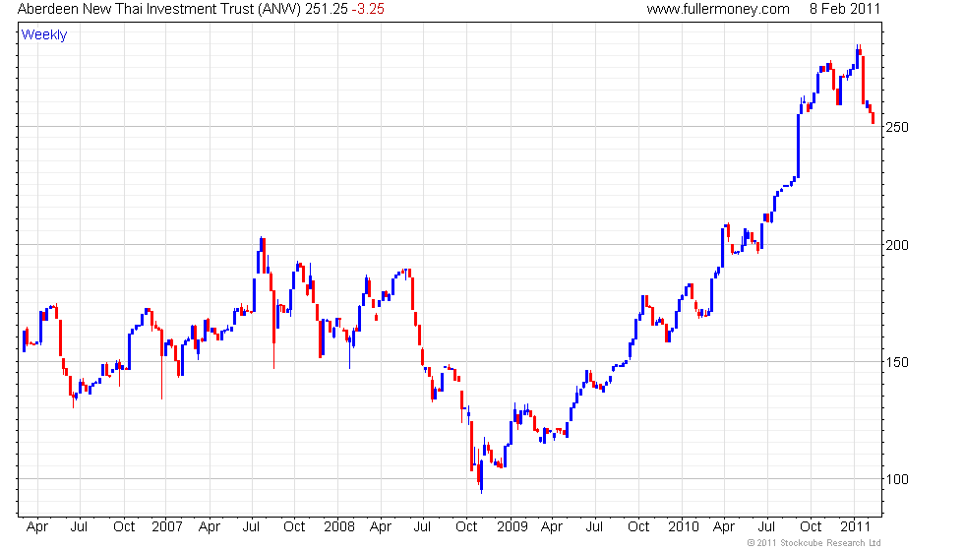Click the first 'Apr' label at the axis start
The width and height of the screenshot is (964, 551).
tap(37, 527)
